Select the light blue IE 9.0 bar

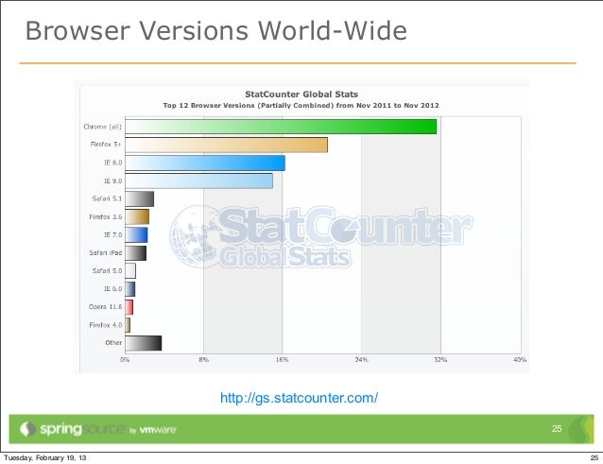coord(198,181)
